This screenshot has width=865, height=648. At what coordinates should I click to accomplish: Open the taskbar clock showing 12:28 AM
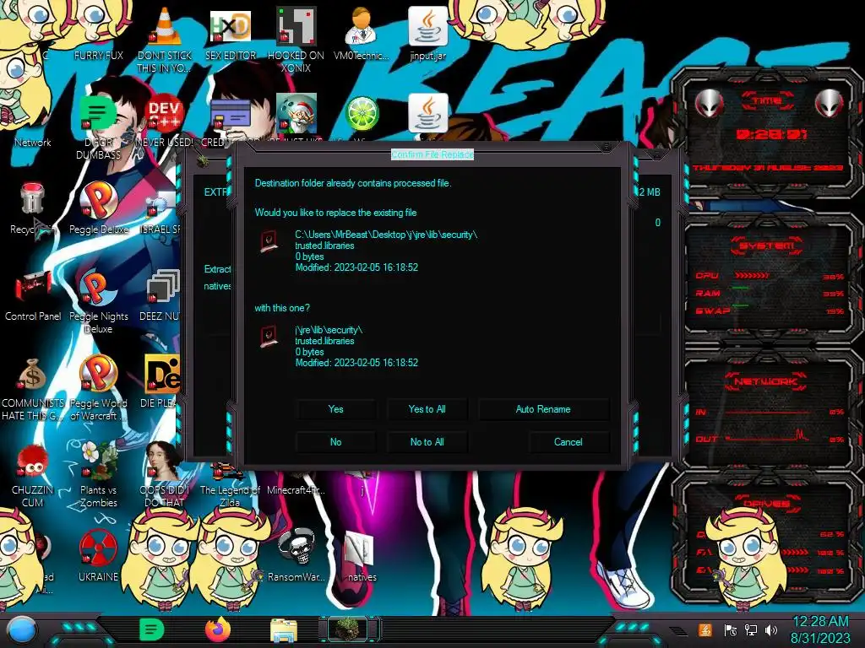click(x=821, y=629)
